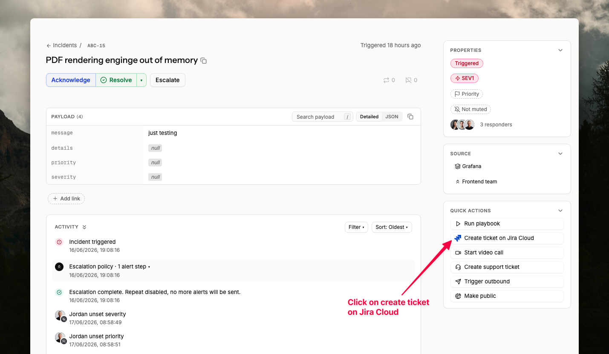Click the Trigger outbound paper plane icon

click(458, 281)
